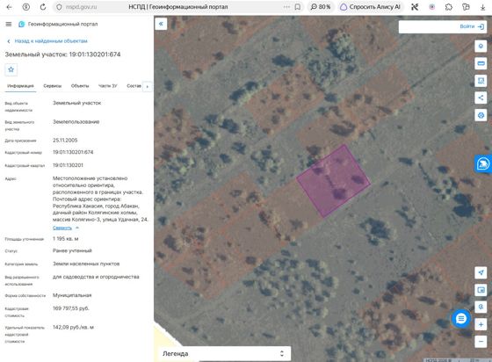
Task: Collapse the side panel with the double-arrow button
Action: point(161,24)
